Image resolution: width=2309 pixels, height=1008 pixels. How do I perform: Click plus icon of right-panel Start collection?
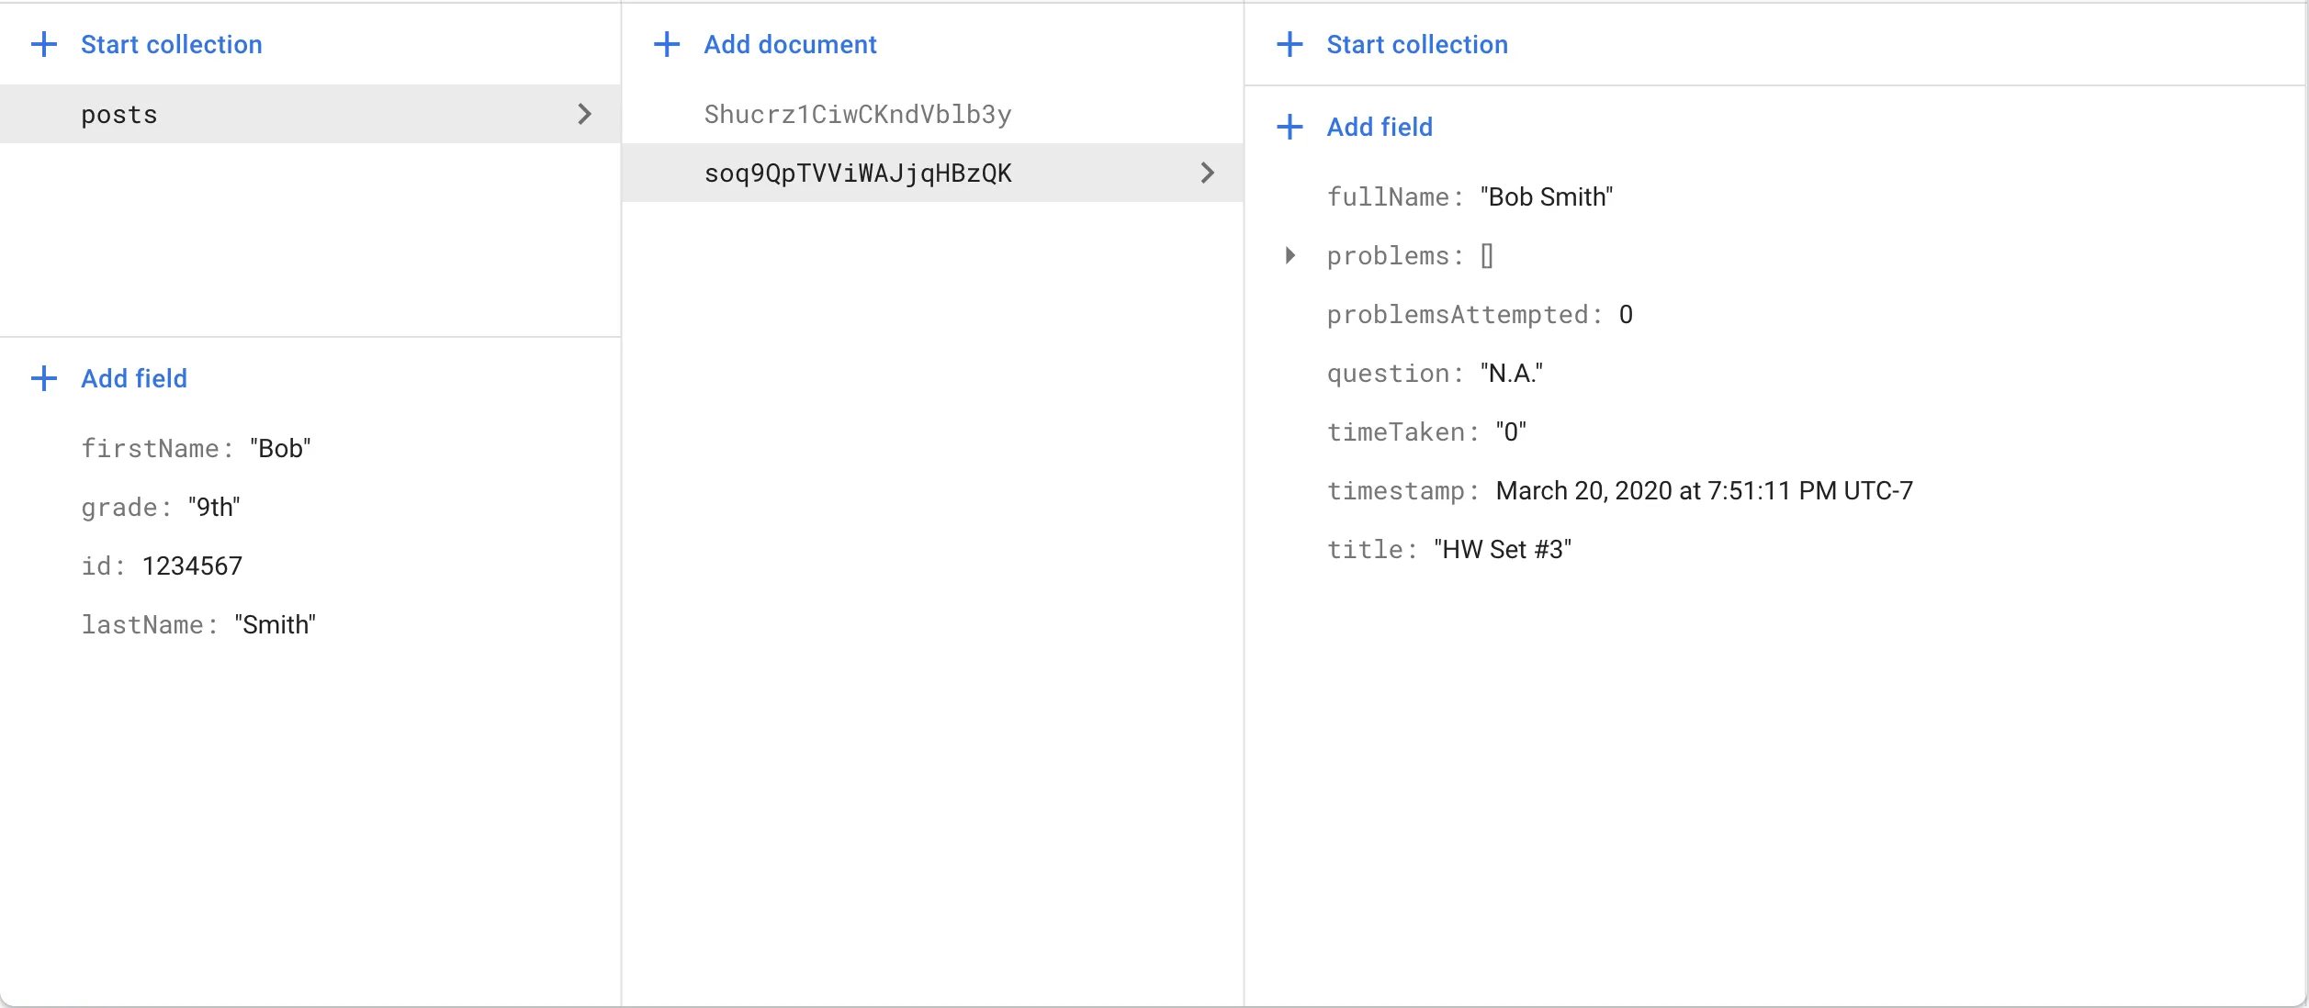(x=1290, y=44)
